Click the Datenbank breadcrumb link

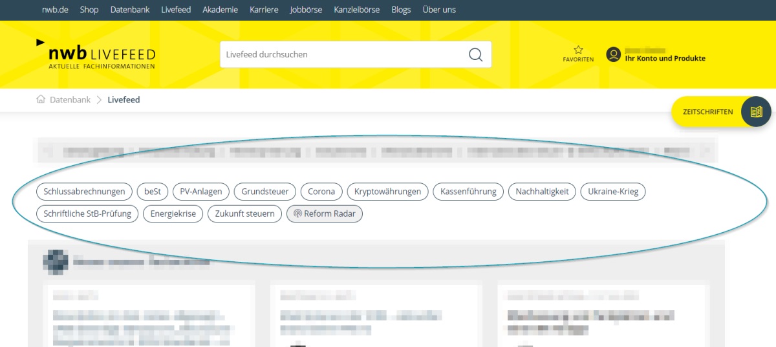(x=70, y=100)
